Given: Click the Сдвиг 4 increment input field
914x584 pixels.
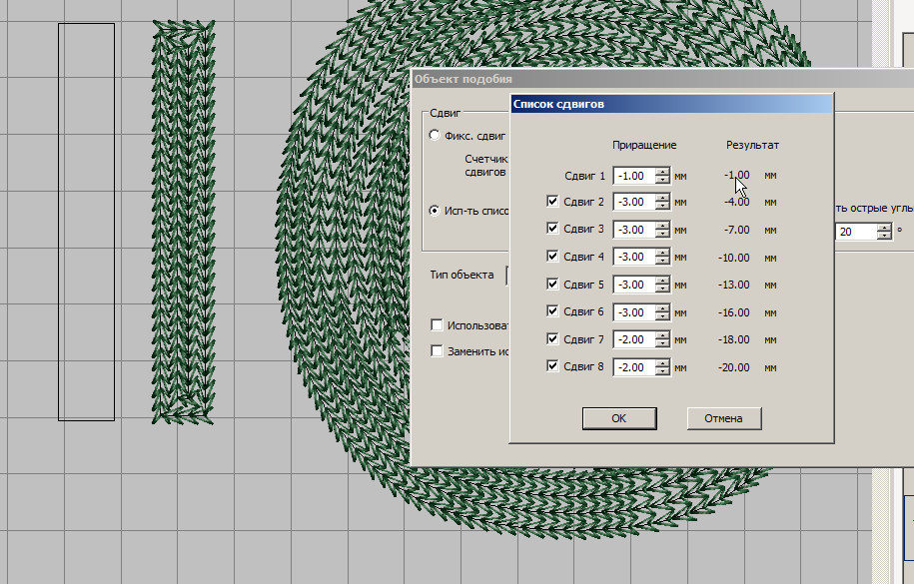Looking at the screenshot, I should click(633, 258).
